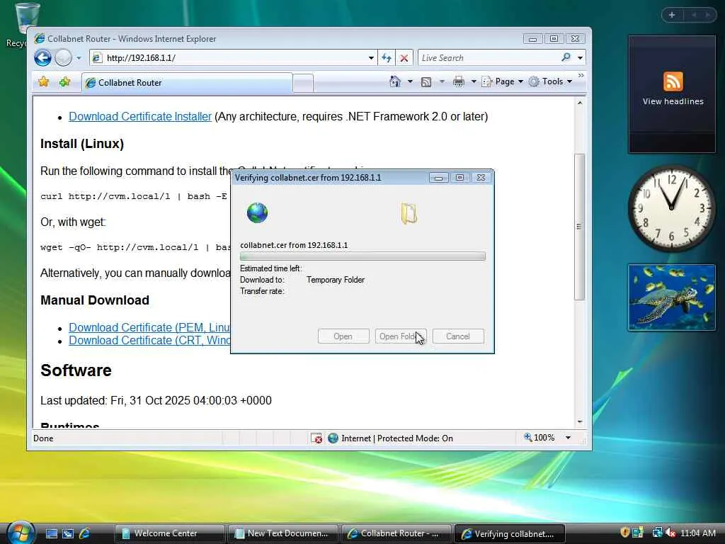Click Internet Protected Mode zone indicator
Image resolution: width=725 pixels, height=544 pixels.
(391, 438)
